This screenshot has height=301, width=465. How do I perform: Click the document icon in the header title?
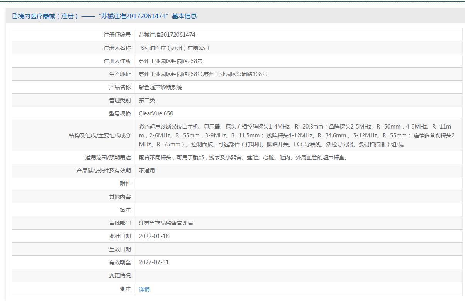pos(15,16)
